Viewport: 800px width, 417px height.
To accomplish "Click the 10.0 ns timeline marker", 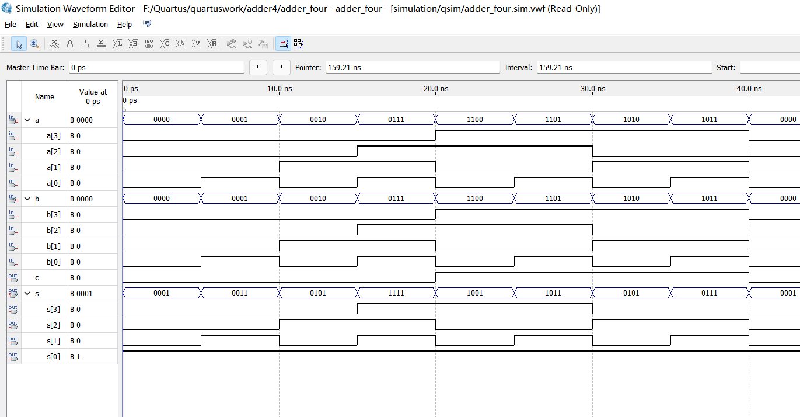I will coord(280,89).
